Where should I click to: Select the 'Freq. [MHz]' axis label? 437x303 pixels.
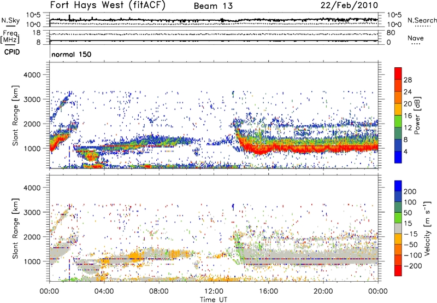10,37
